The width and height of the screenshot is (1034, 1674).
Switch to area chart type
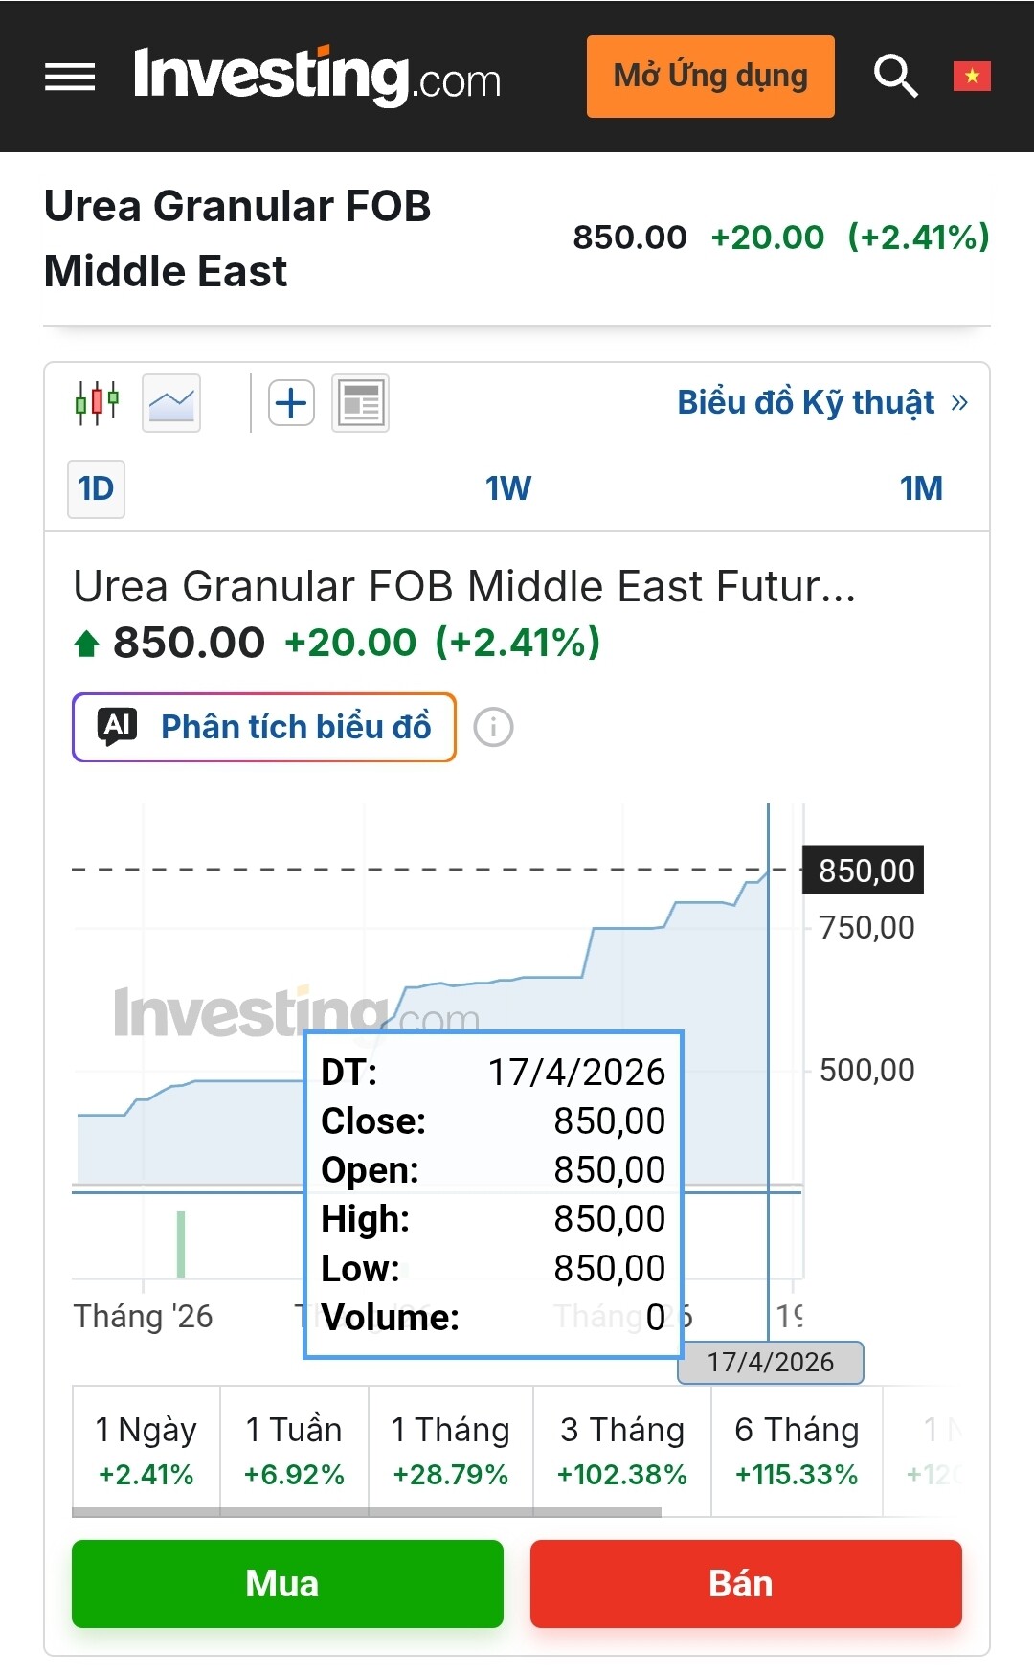[x=171, y=403]
